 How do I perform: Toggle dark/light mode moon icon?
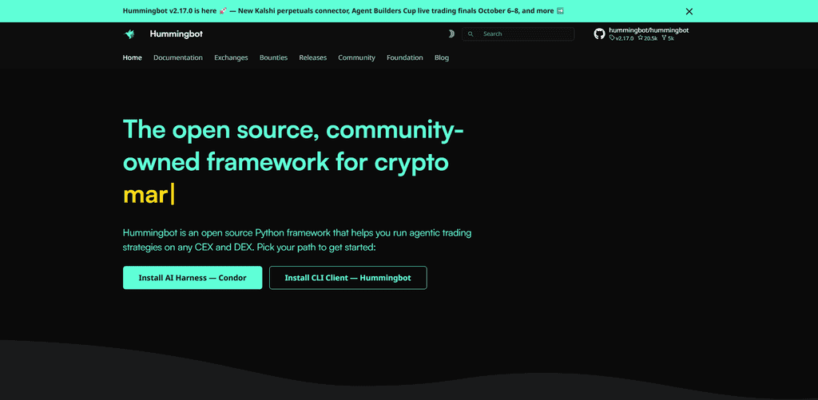pyautogui.click(x=451, y=34)
